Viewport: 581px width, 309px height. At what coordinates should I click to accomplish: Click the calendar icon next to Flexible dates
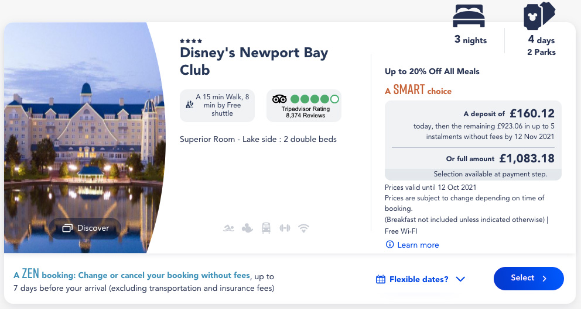pyautogui.click(x=381, y=279)
